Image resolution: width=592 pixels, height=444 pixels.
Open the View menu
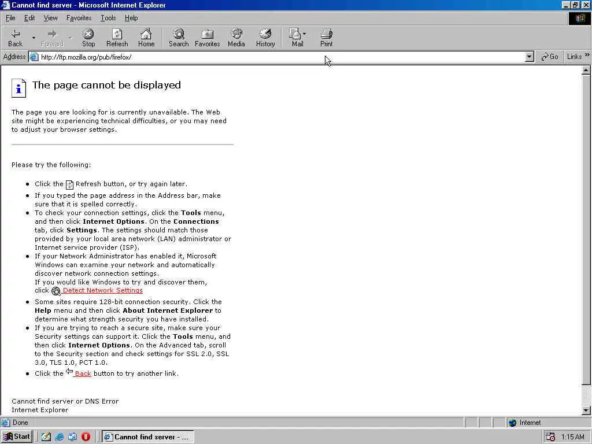[x=50, y=18]
